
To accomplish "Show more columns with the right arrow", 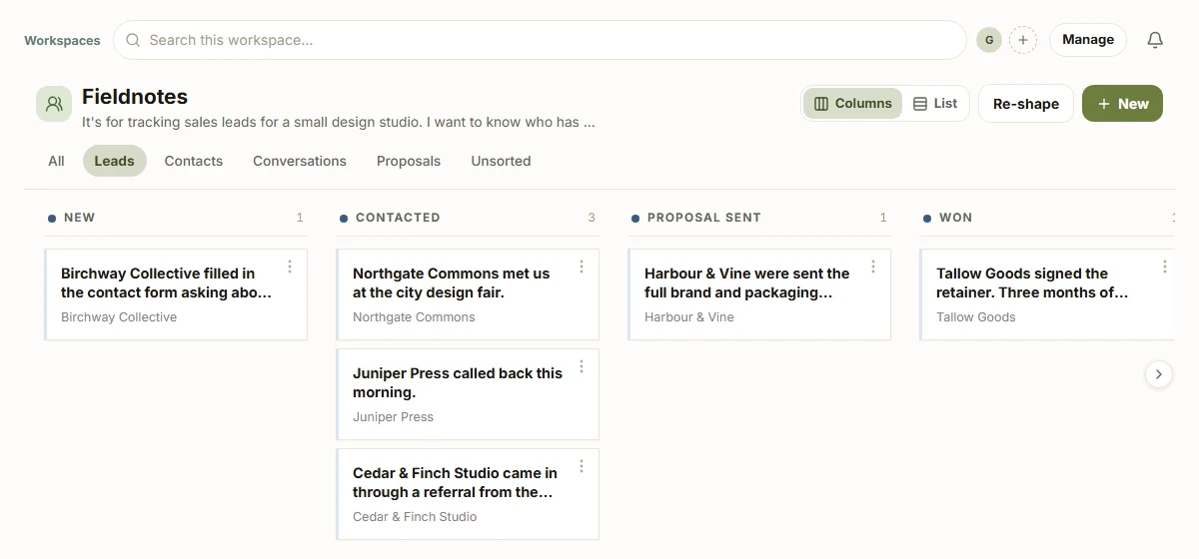I will click(1159, 374).
